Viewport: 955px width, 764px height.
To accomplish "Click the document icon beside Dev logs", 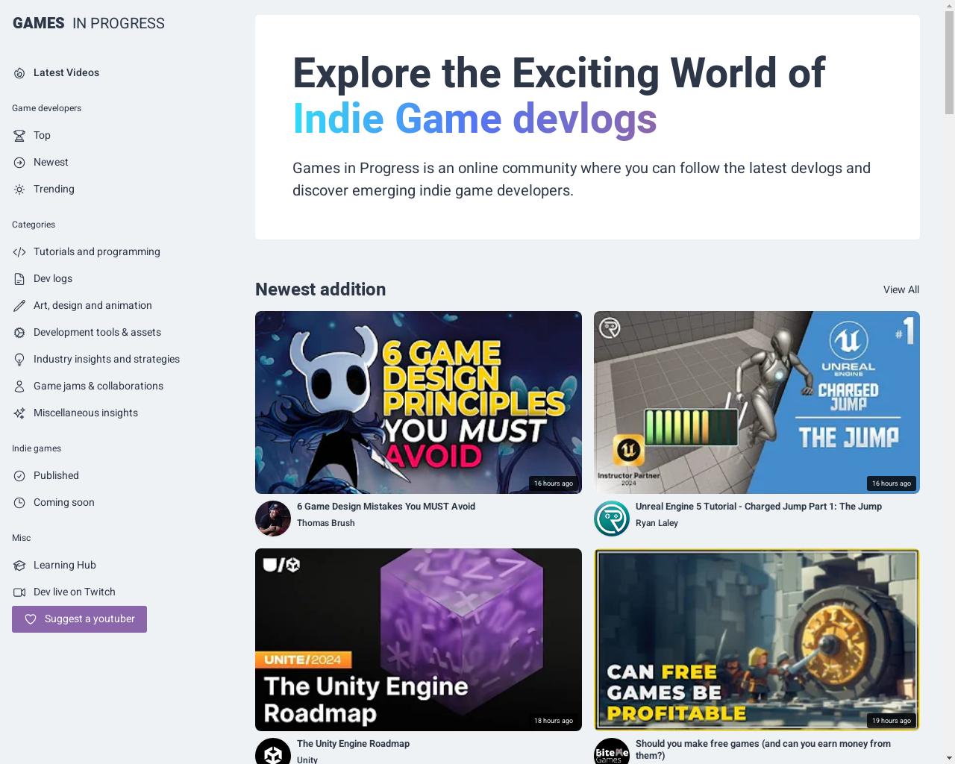I will [19, 279].
